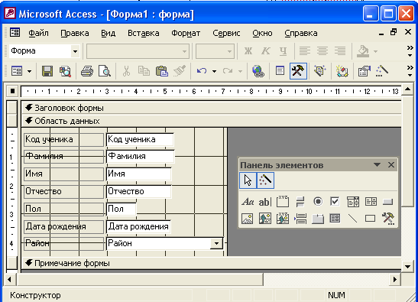Click the form selector square near ruler

click(x=12, y=91)
